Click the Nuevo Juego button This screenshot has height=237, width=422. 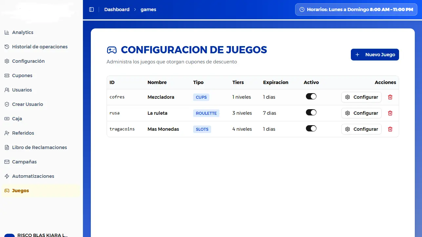coord(375,55)
